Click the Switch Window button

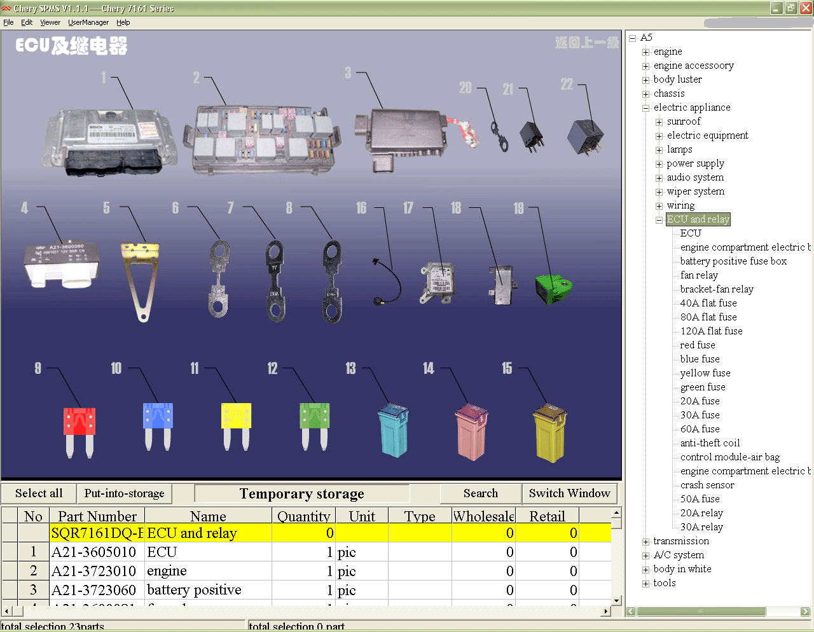pyautogui.click(x=569, y=493)
